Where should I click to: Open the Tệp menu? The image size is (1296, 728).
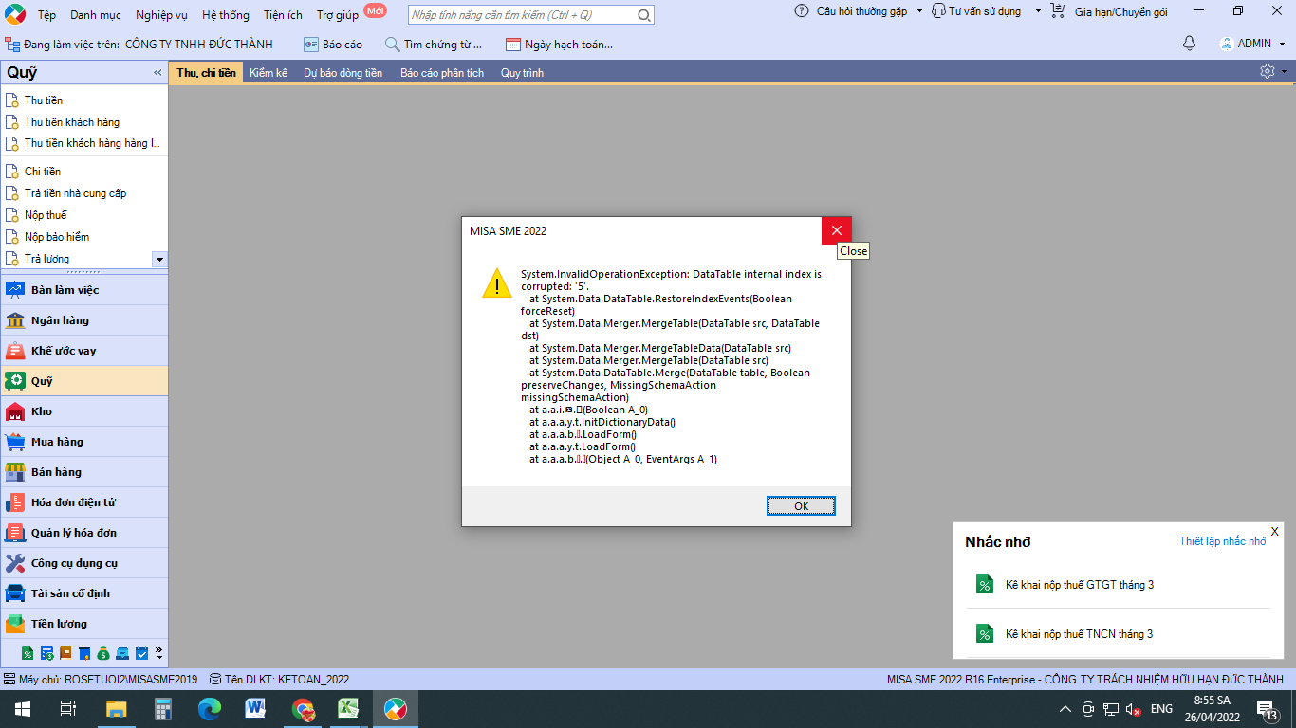coord(46,15)
